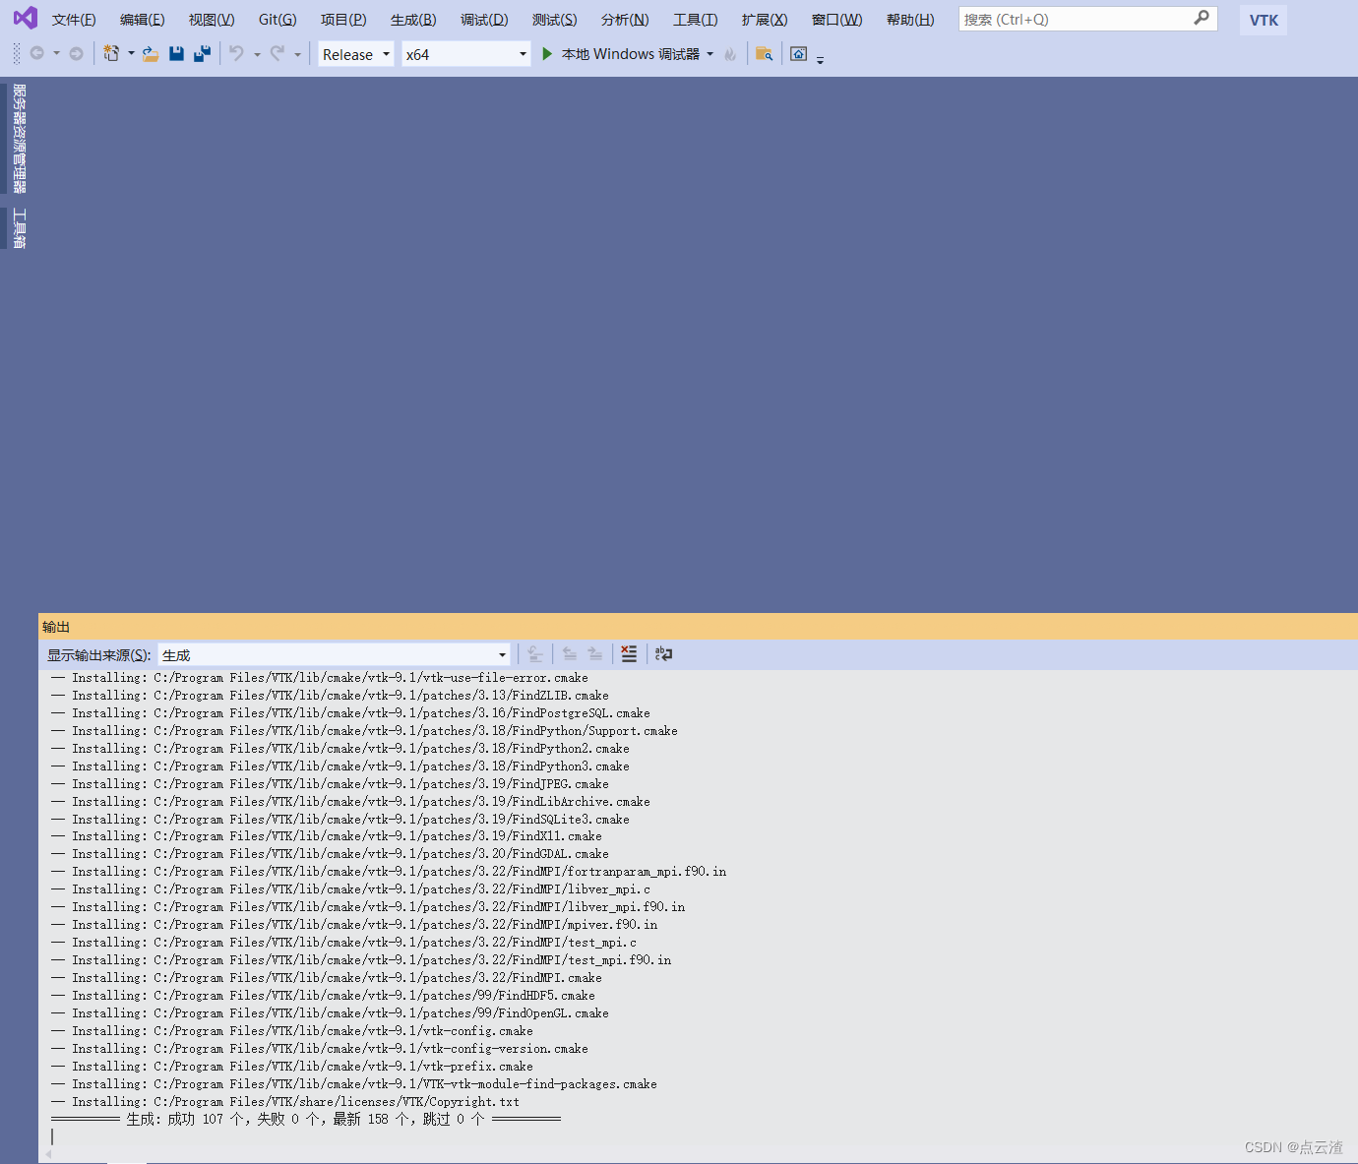
Task: Click the Find in Files folder icon
Action: (x=764, y=54)
